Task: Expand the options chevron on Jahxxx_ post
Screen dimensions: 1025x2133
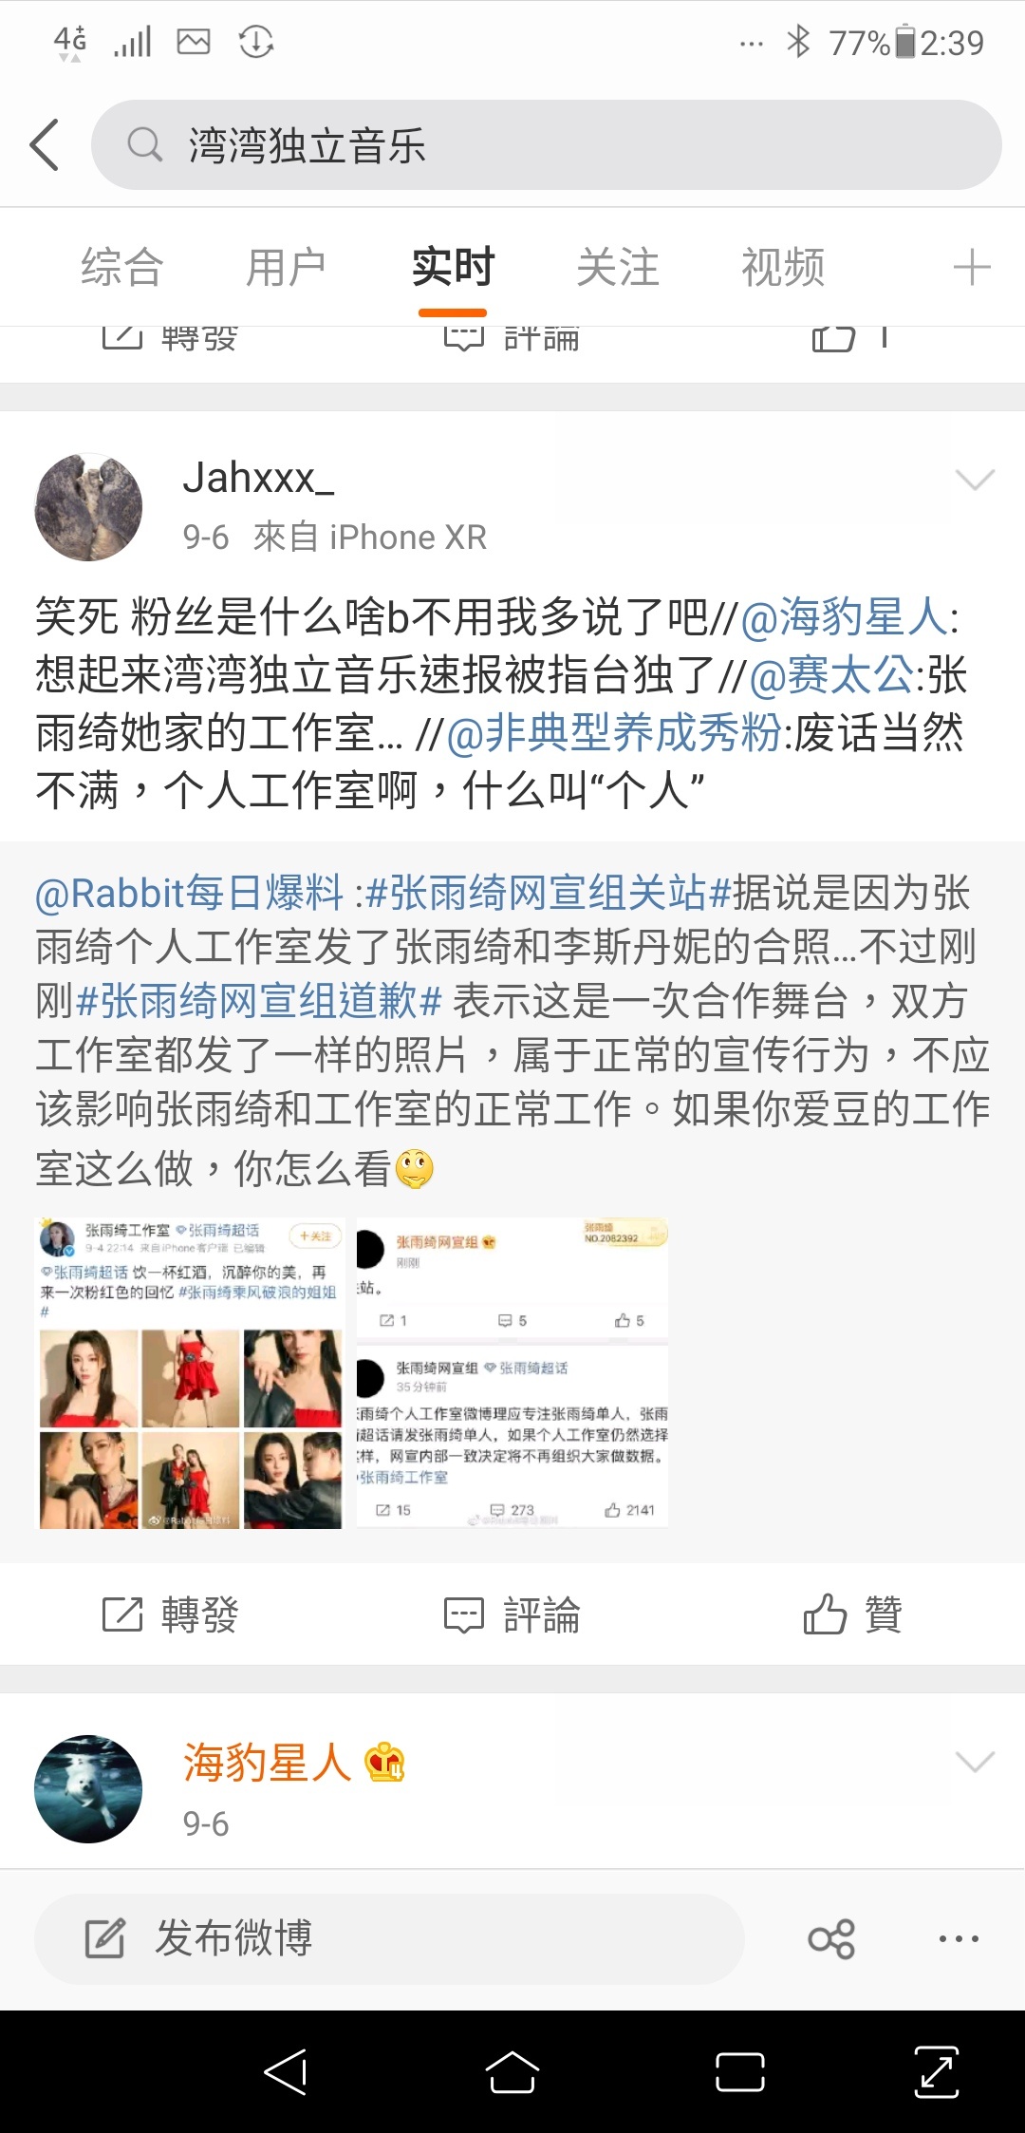Action: (x=975, y=480)
